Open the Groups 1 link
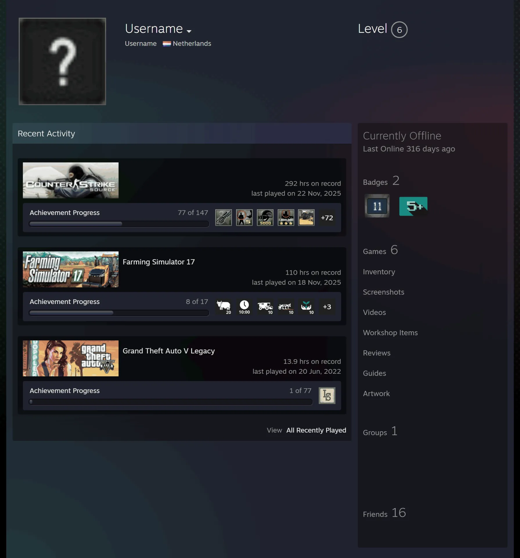 (380, 431)
